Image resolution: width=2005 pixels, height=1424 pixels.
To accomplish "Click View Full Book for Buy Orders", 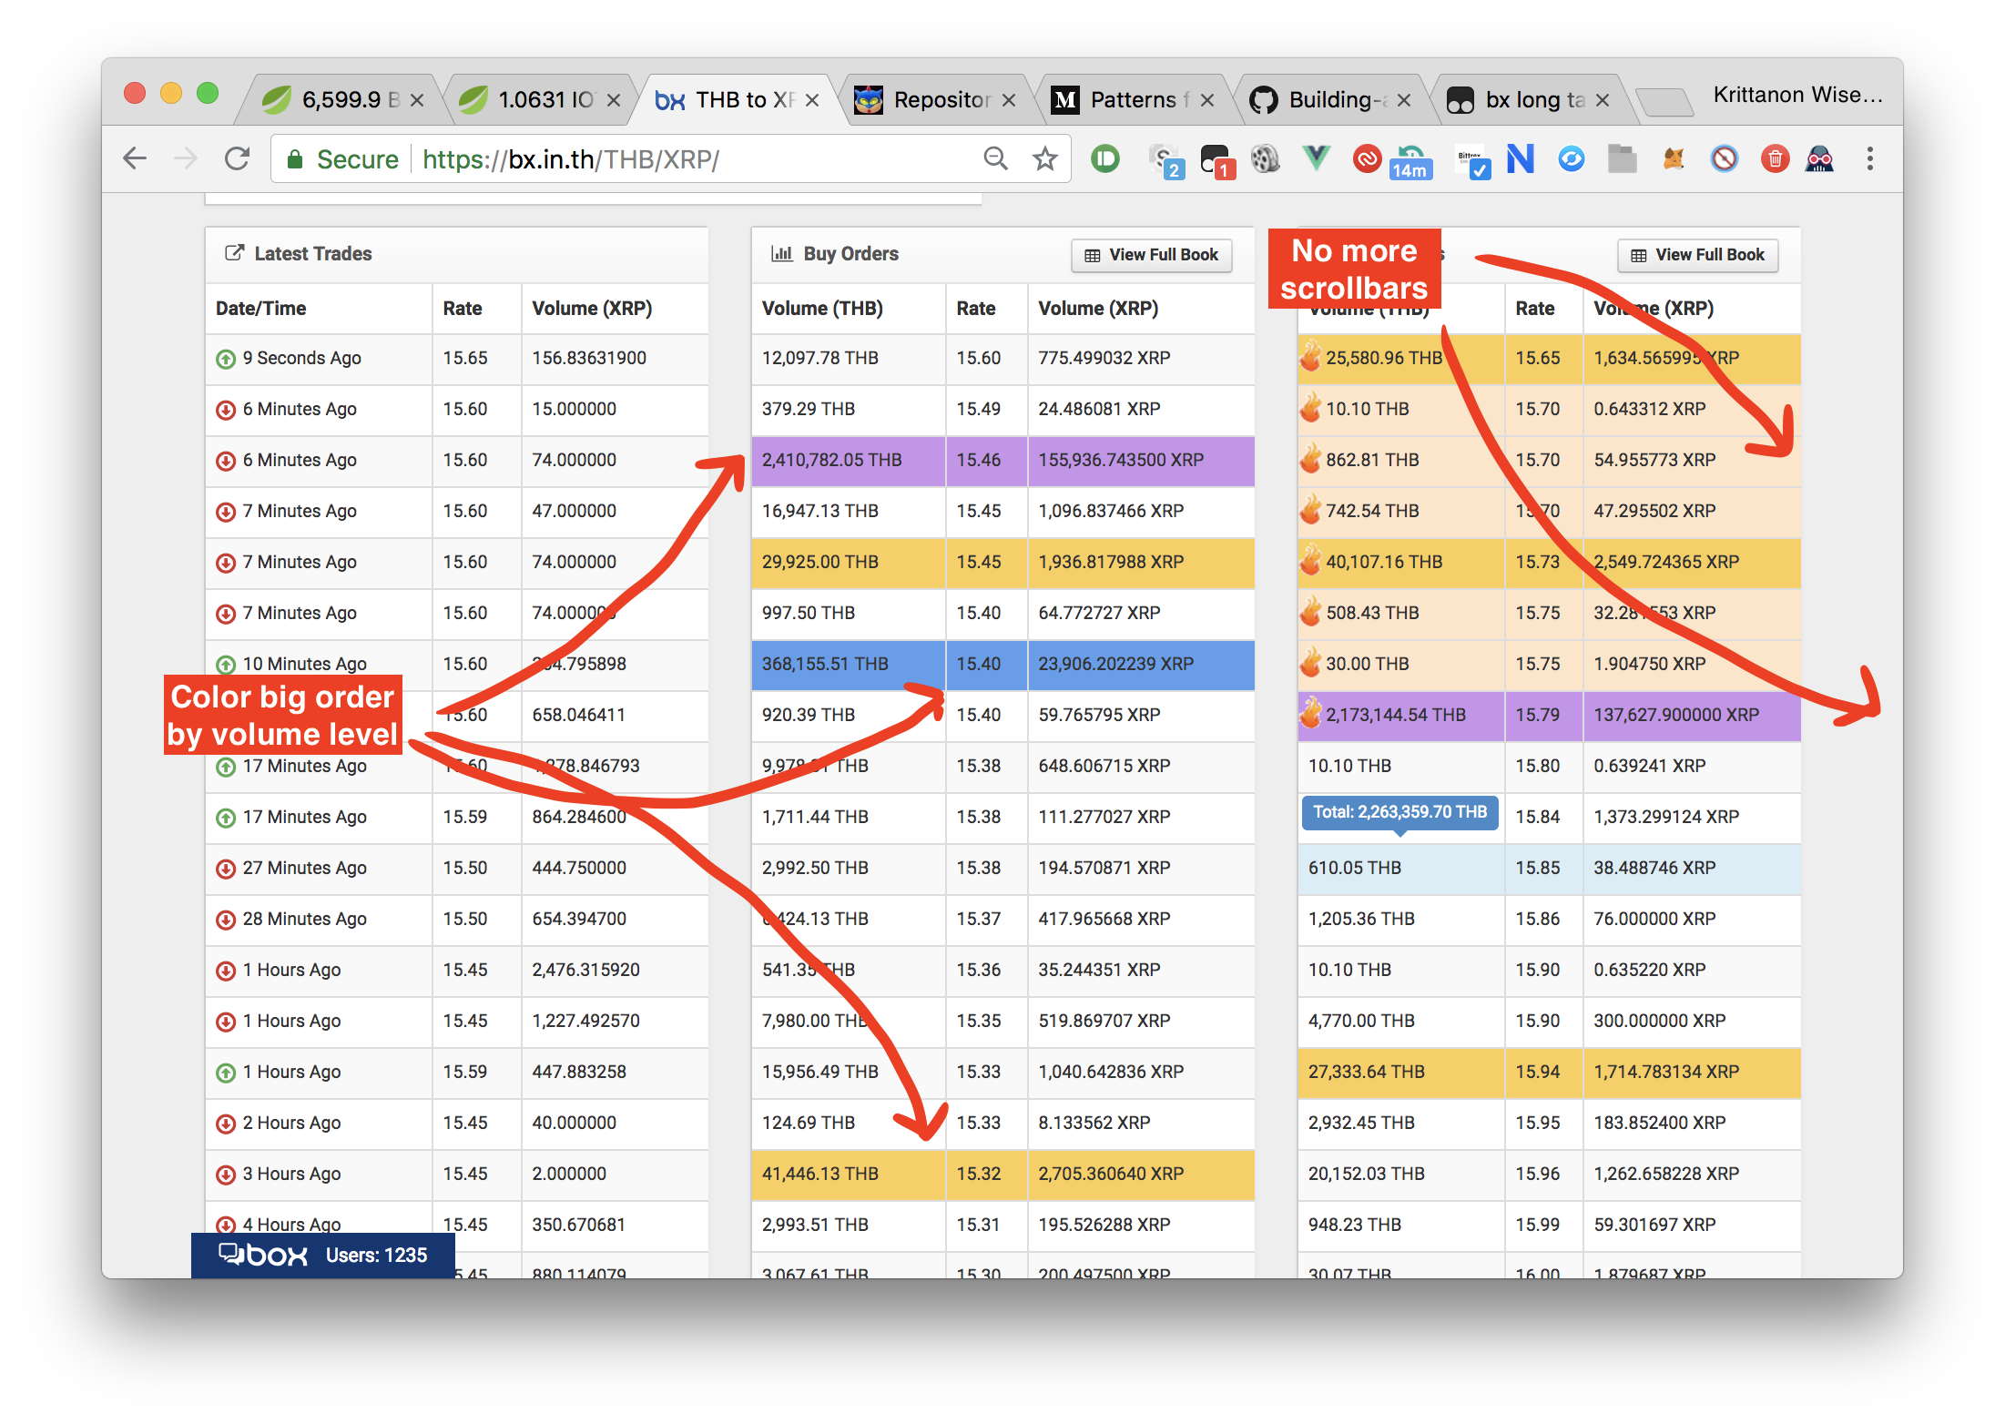I will (x=1151, y=255).
